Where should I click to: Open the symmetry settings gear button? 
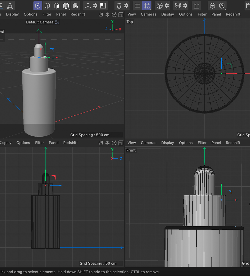pyautogui.click(x=185, y=6)
